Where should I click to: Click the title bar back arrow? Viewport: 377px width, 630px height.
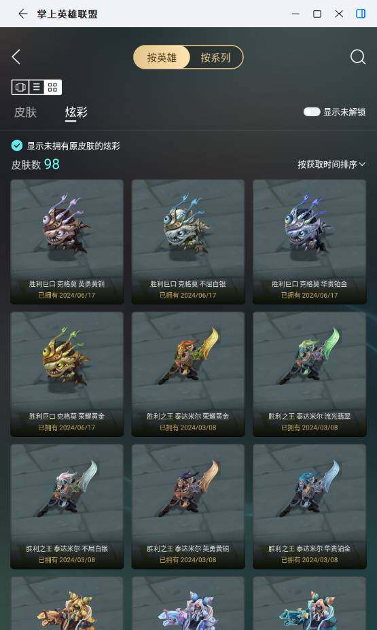23,14
